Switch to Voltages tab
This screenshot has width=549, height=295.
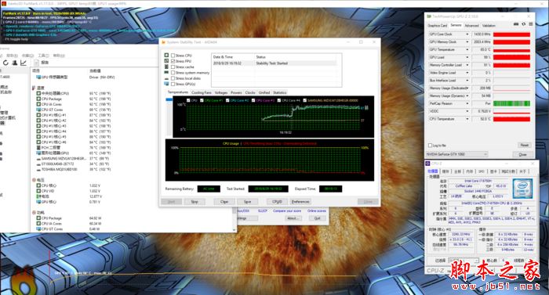click(x=221, y=92)
